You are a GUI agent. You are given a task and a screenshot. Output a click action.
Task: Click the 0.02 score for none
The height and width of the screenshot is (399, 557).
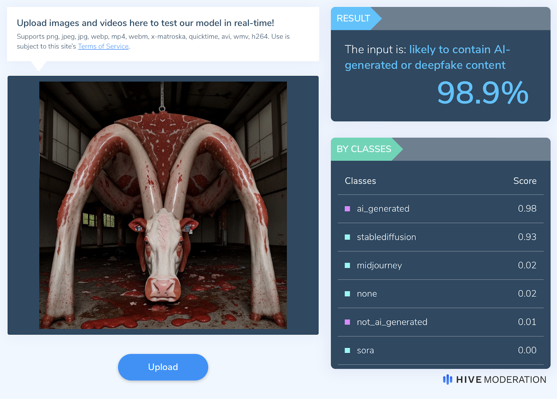point(527,294)
